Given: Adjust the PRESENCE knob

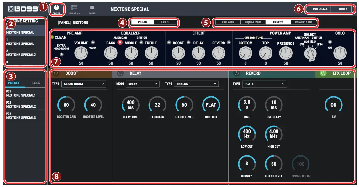Looking at the screenshot, I should 286,53.
